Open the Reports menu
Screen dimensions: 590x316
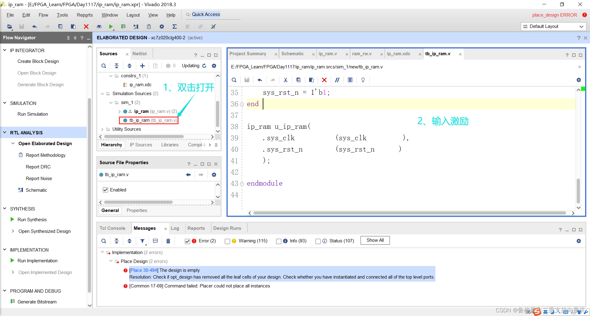point(85,15)
